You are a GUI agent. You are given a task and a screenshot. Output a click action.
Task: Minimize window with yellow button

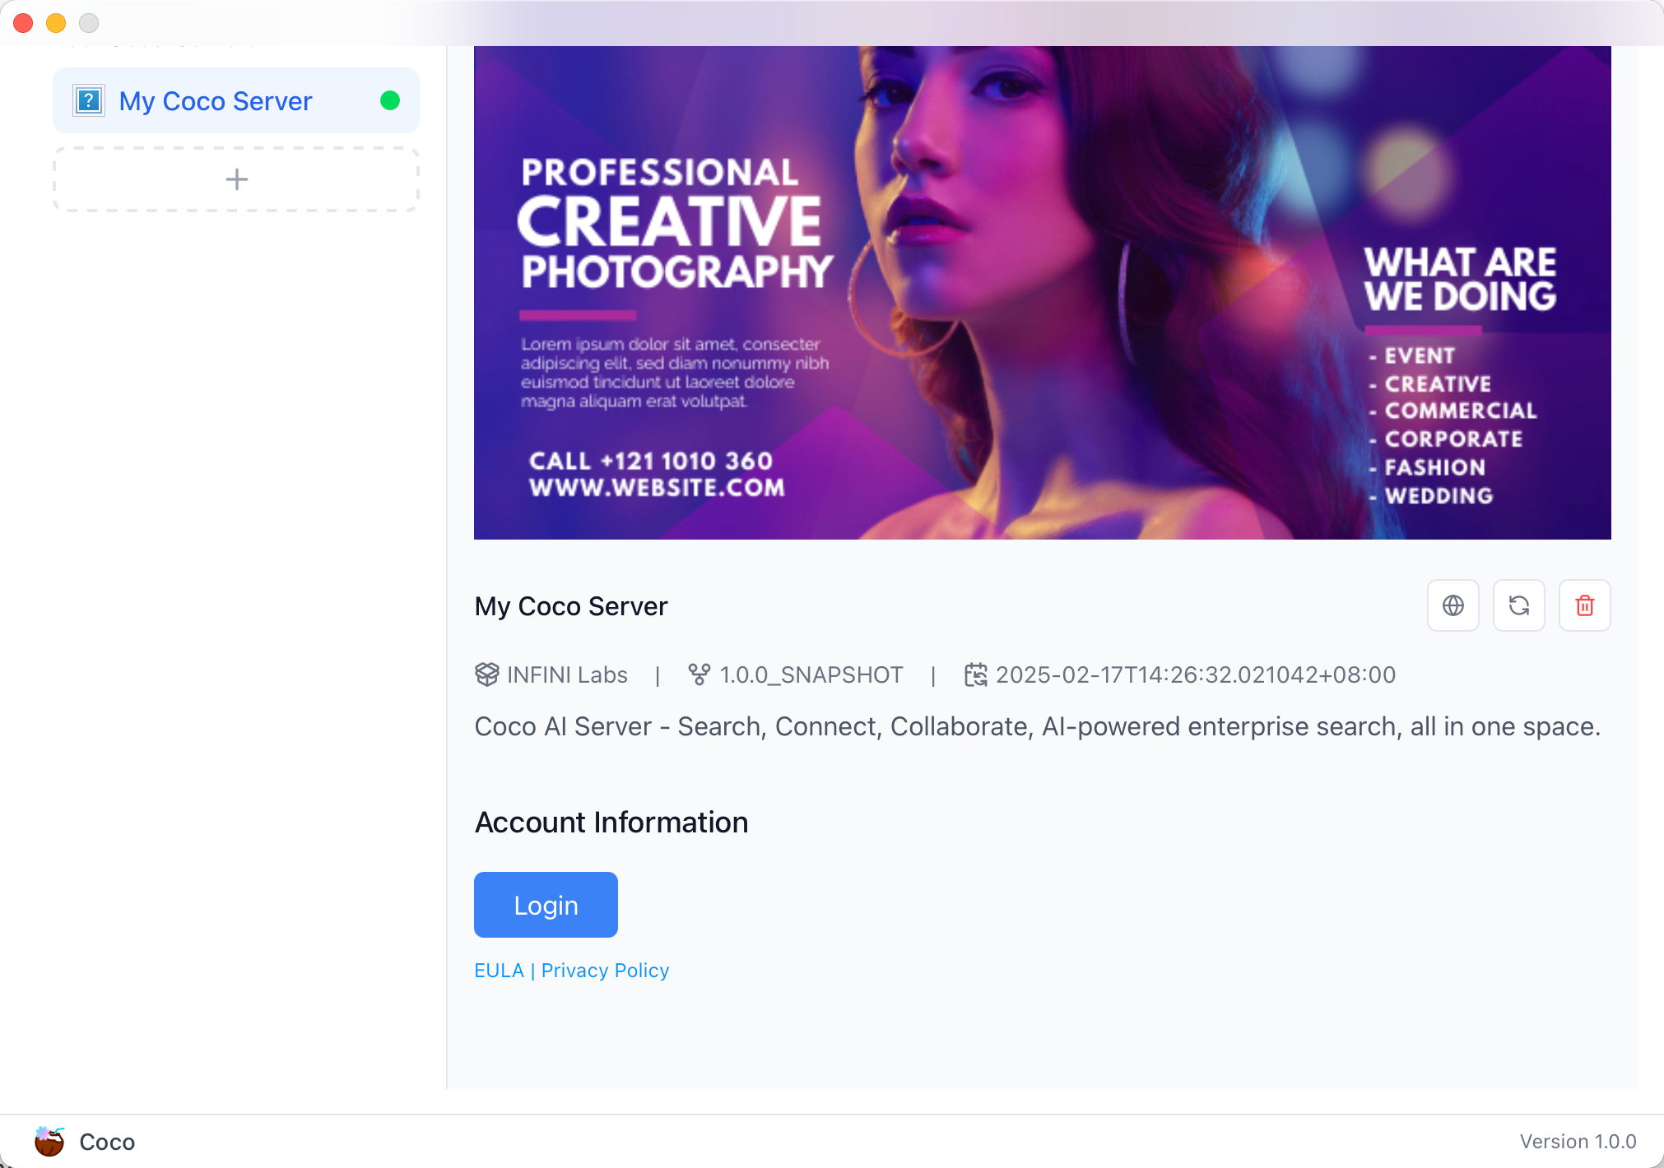(x=56, y=23)
